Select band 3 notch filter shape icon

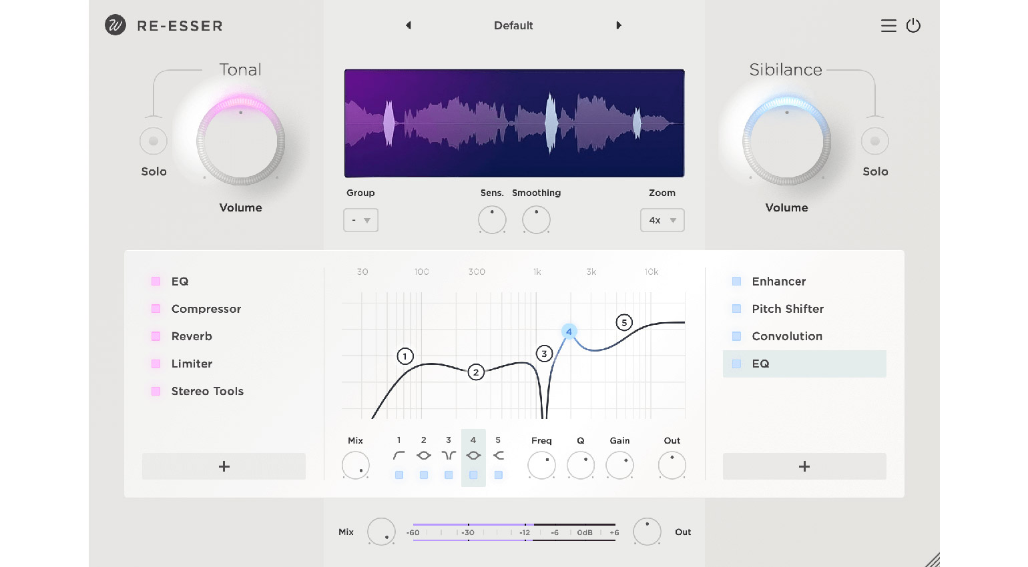(449, 456)
